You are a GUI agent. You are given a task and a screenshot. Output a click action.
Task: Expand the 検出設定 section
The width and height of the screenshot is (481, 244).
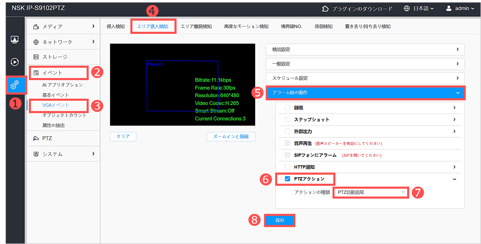pyautogui.click(x=365, y=50)
